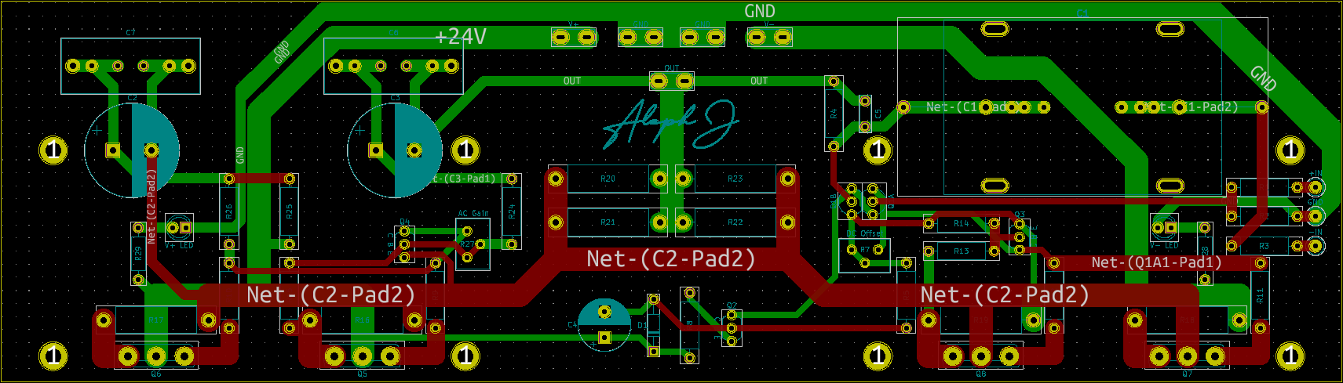Select the R23 resistor label
The width and height of the screenshot is (1343, 383).
click(x=735, y=179)
